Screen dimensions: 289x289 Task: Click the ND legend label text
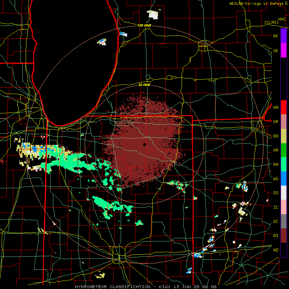276,250
